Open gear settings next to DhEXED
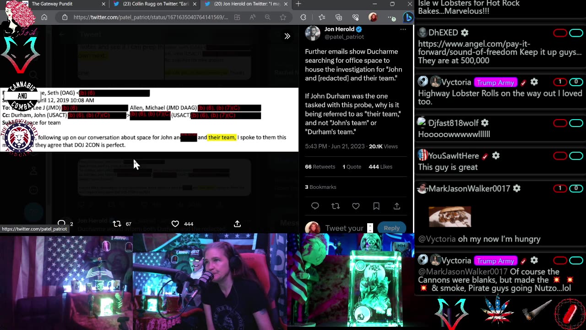The image size is (586, 330). (x=465, y=33)
